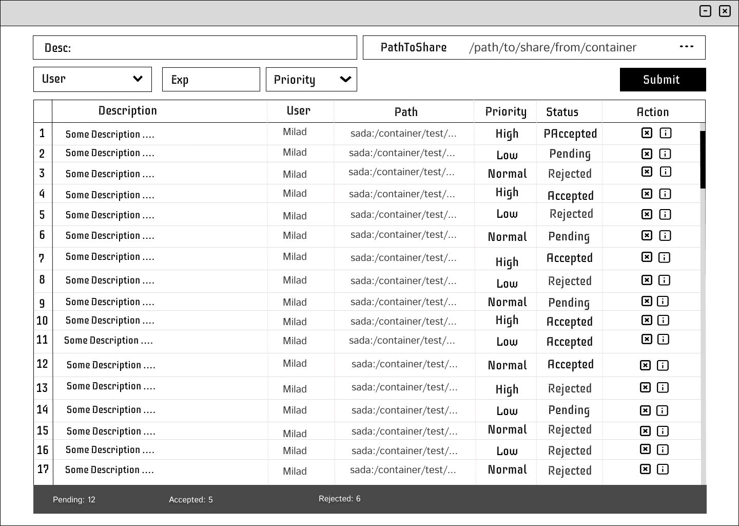This screenshot has height=526, width=739.
Task: Click the Priority column header
Action: [x=505, y=111]
